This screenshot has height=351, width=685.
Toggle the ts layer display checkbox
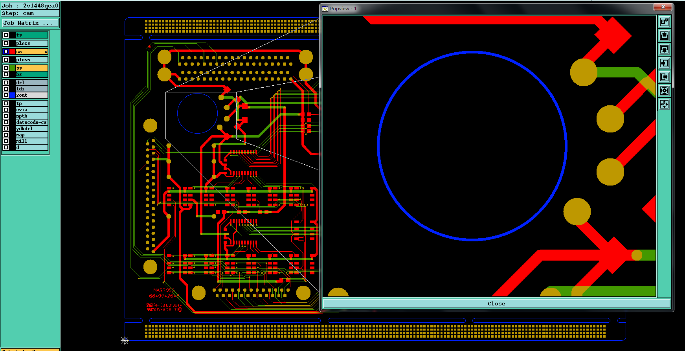(6, 35)
